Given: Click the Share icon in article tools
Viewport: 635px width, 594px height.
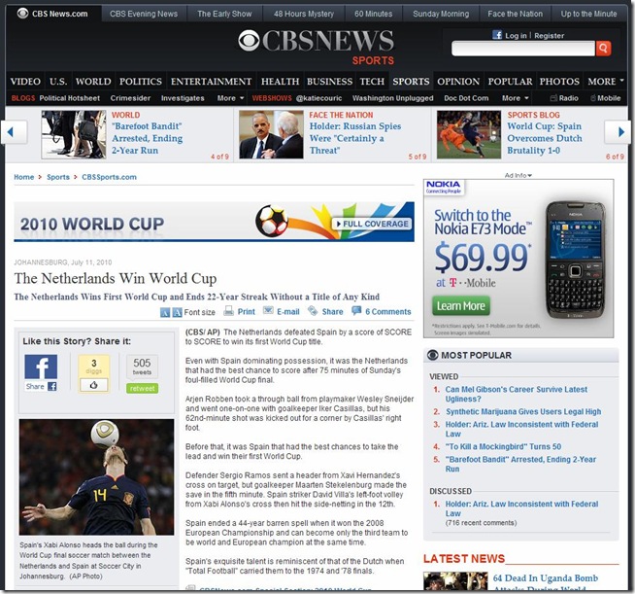Looking at the screenshot, I should [x=313, y=311].
